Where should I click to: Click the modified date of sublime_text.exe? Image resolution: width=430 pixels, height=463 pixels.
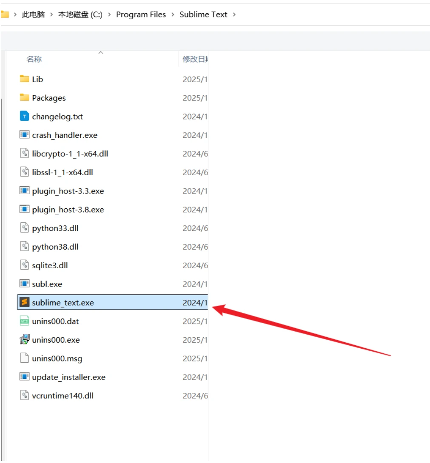195,303
